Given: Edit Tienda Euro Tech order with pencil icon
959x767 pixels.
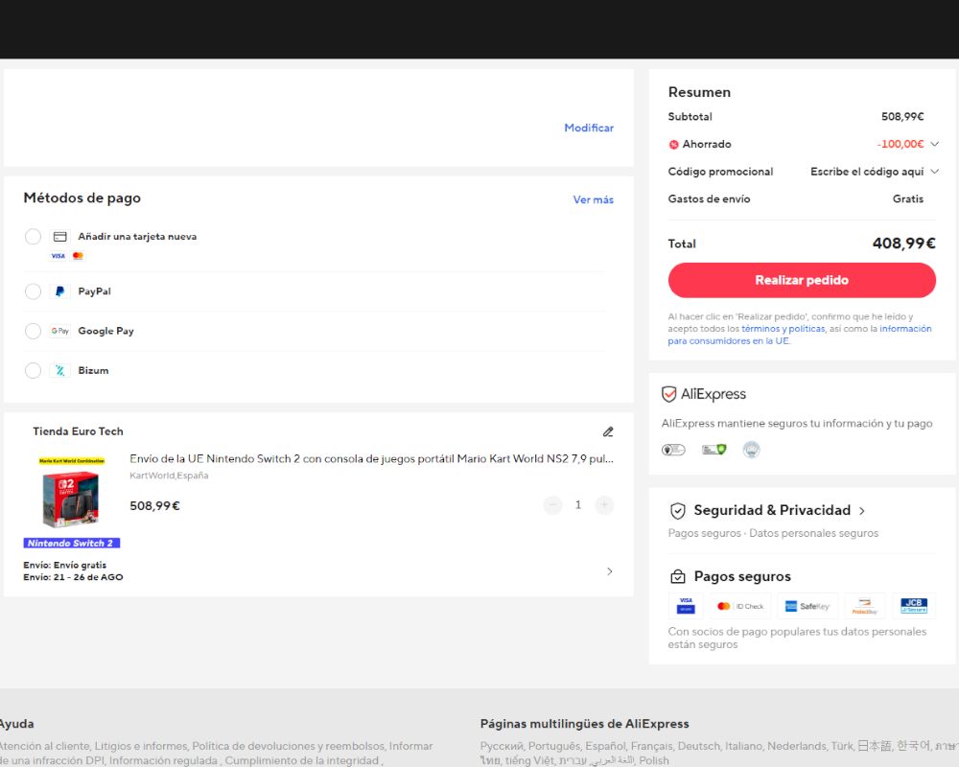Looking at the screenshot, I should click(608, 431).
